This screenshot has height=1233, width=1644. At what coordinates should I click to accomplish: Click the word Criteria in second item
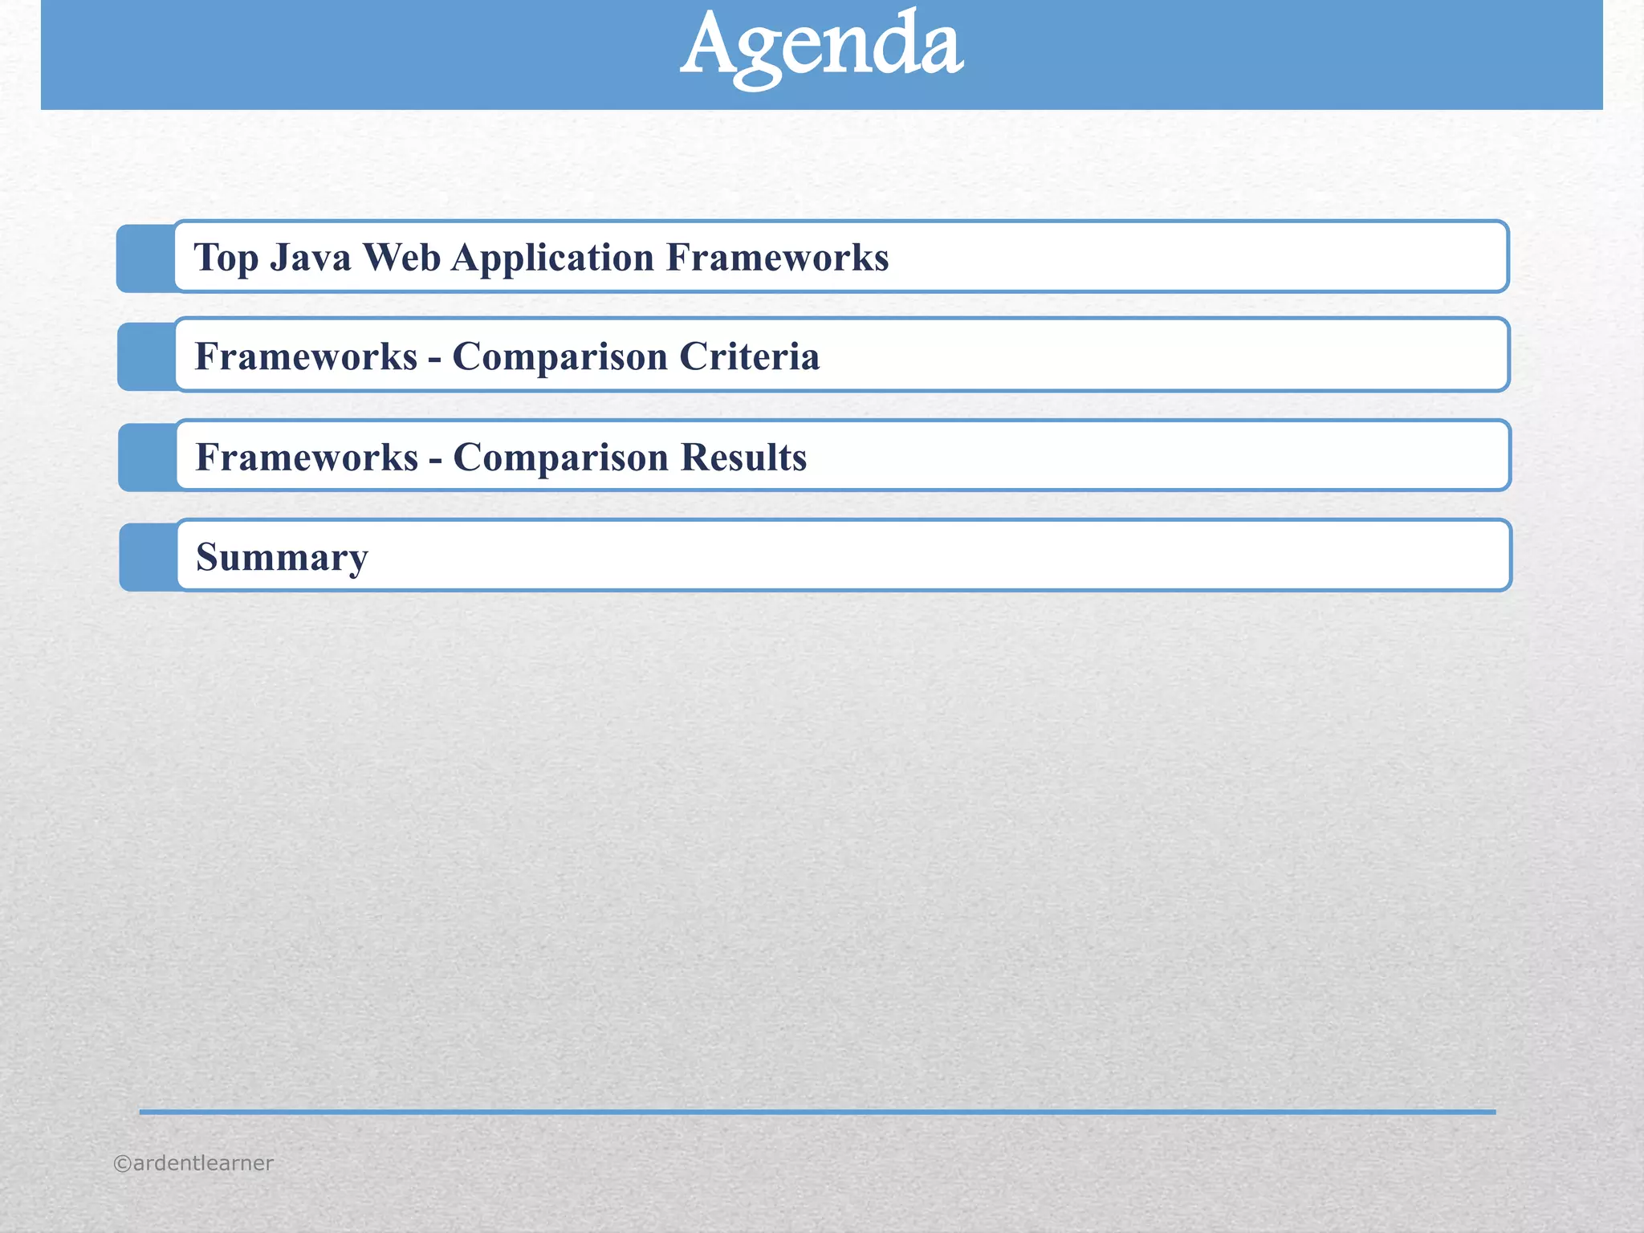point(749,356)
